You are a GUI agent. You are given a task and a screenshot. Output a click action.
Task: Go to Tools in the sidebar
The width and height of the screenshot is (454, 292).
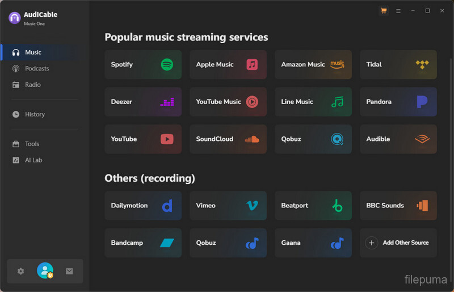(32, 144)
